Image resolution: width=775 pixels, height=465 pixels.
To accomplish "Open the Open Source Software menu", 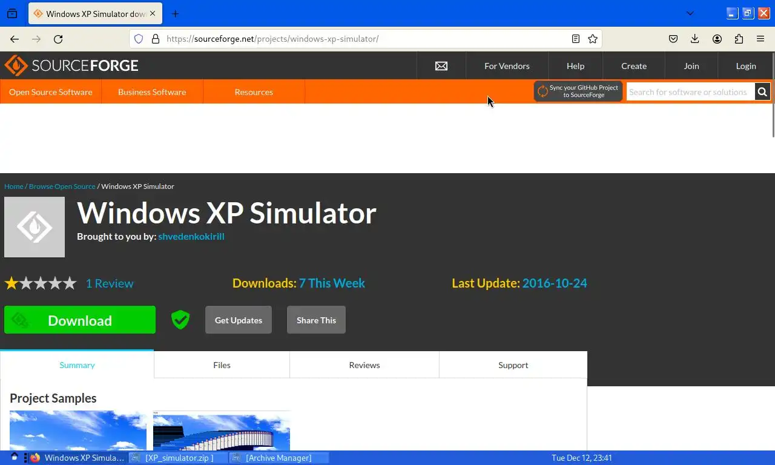I will 51,92.
